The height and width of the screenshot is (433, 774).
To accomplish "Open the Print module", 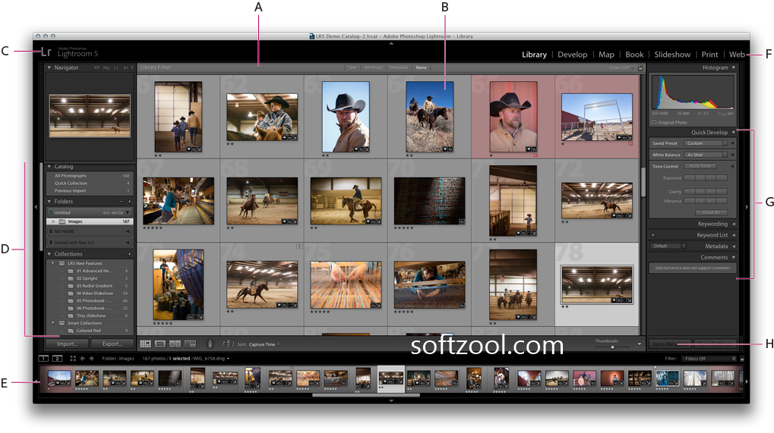I will [x=710, y=55].
